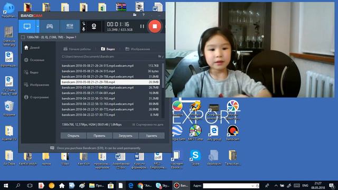Image resolution: width=338 pixels, height=190 pixels.
Task: Open taskbar search magnifier
Action: pos(18,185)
